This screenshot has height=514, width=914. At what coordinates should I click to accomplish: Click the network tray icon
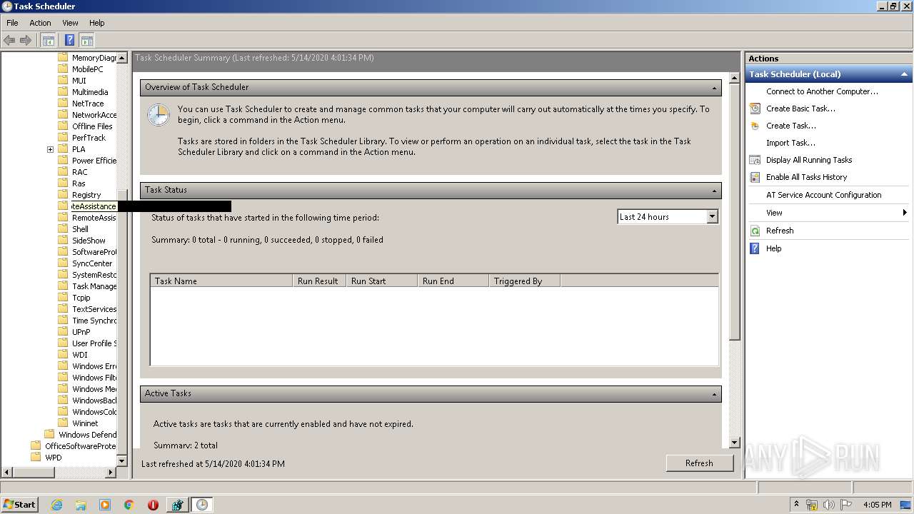(812, 504)
